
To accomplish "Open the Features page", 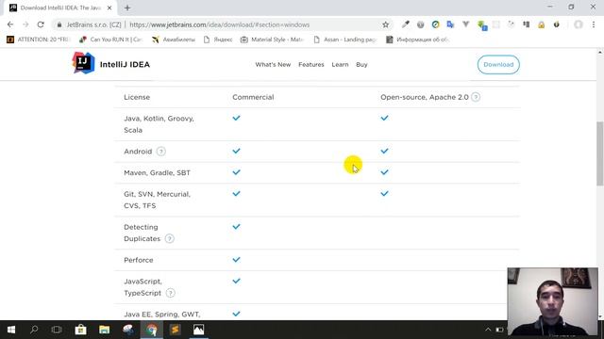I will tap(311, 65).
